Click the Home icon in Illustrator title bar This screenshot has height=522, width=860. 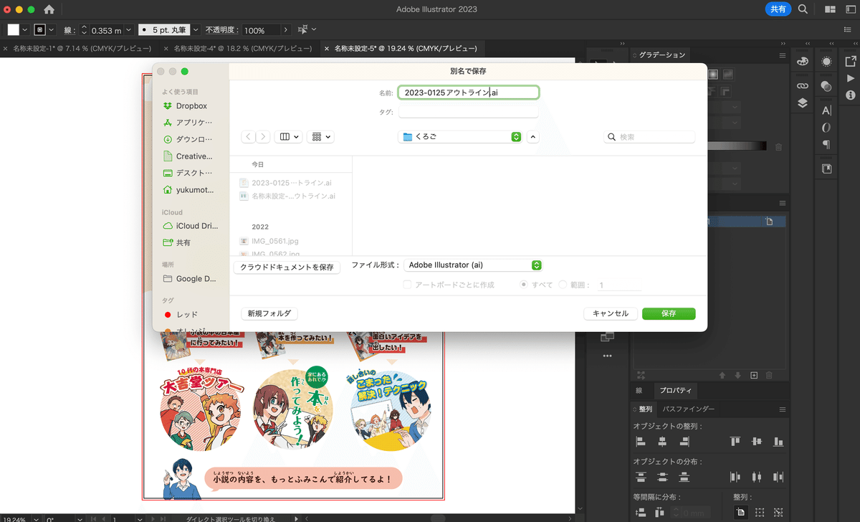(x=49, y=9)
